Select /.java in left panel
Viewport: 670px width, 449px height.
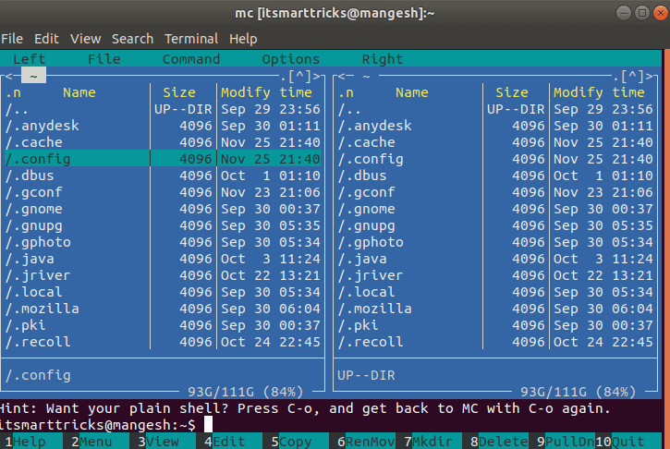point(163,259)
